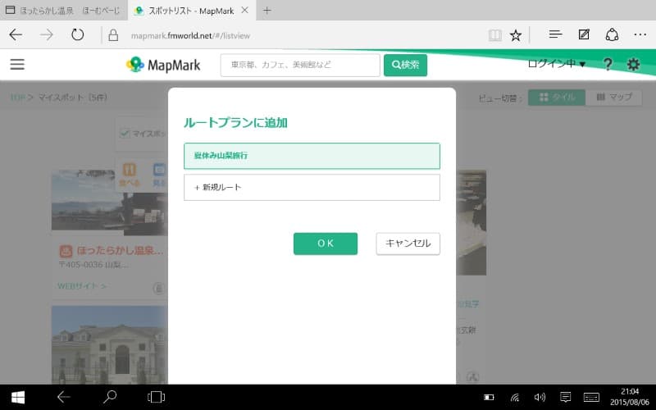656x410 pixels.
Task: Open the help question mark icon
Action: click(x=608, y=64)
